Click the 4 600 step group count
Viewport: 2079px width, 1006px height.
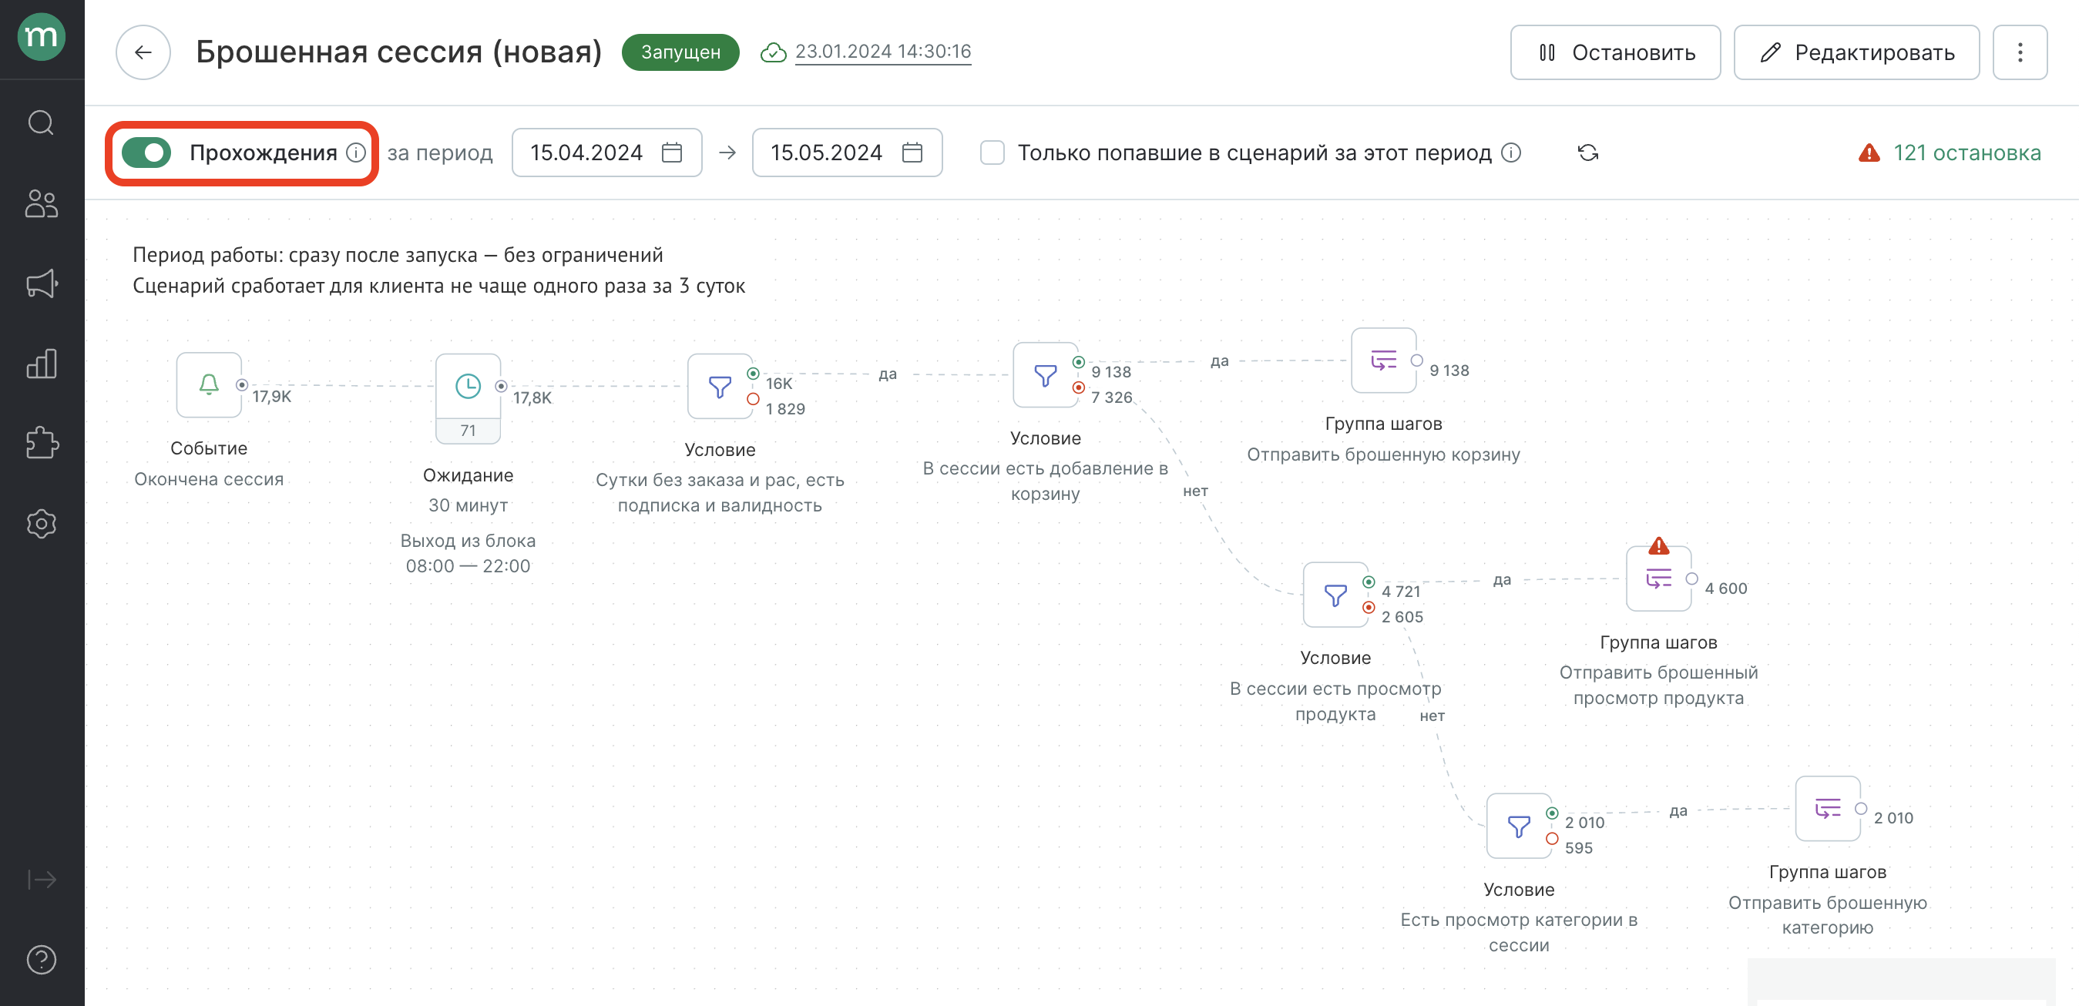(1725, 588)
